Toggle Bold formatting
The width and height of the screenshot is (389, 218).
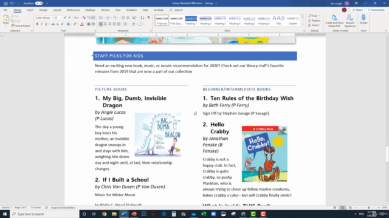coord(37,24)
